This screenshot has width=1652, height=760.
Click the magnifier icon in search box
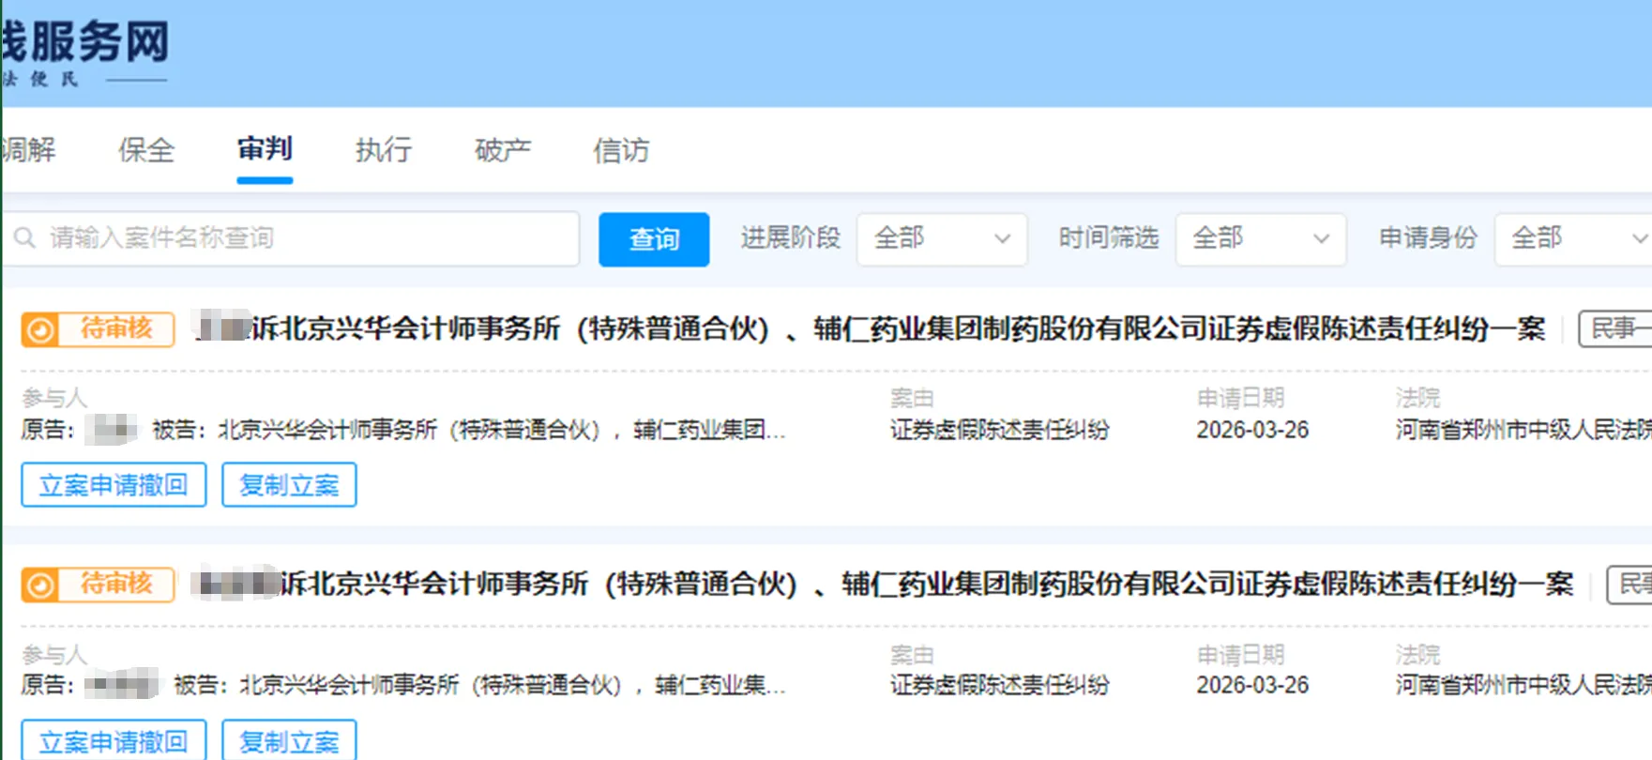[x=25, y=238]
